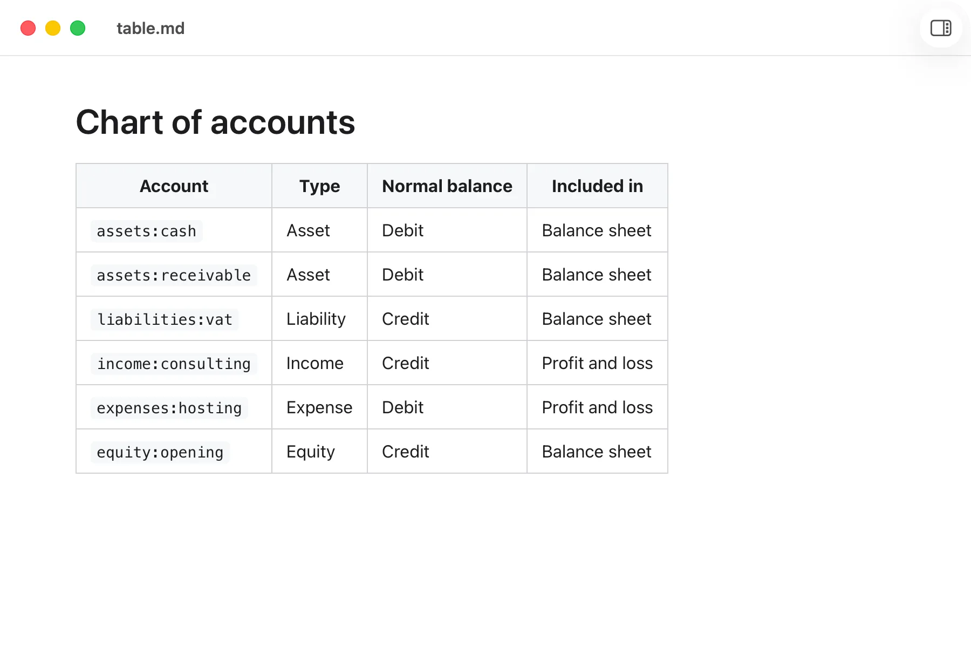Click Profit and loss in expenses:hosting row
Viewport: 971px width, 669px height.
pos(598,407)
